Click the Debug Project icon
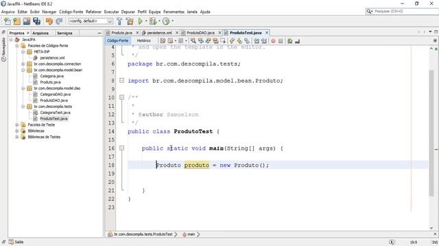This screenshot has width=439, height=246. coord(153,21)
